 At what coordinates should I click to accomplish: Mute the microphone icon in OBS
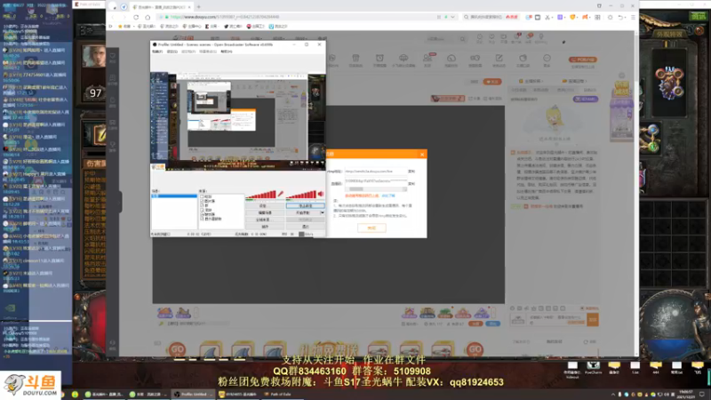tap(281, 194)
